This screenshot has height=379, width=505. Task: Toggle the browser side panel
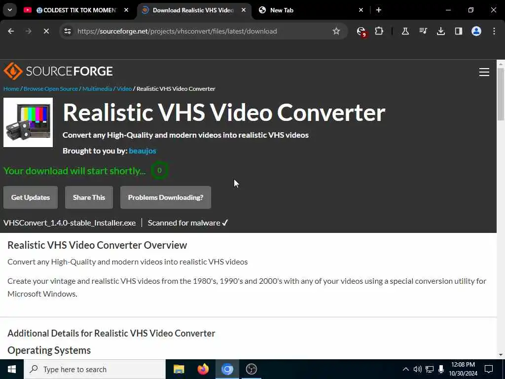point(458,31)
